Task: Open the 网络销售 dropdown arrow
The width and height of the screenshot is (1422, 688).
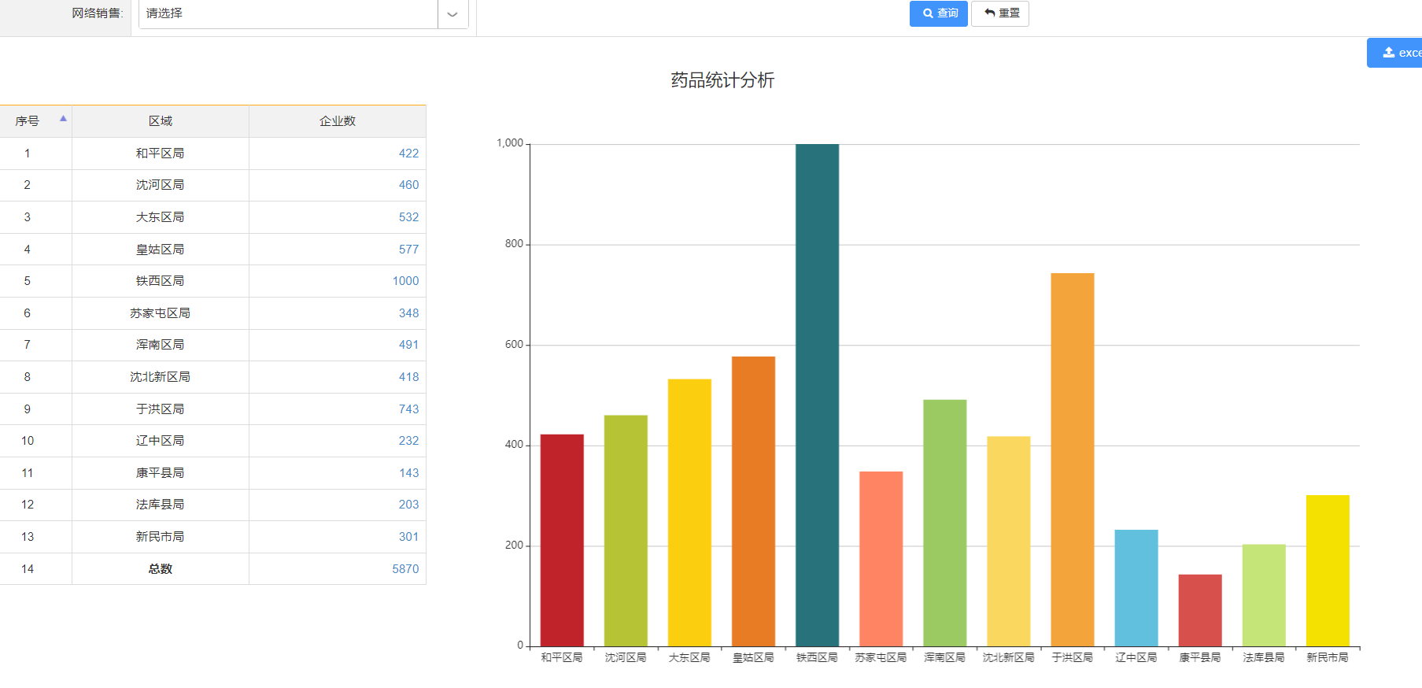Action: click(x=452, y=13)
